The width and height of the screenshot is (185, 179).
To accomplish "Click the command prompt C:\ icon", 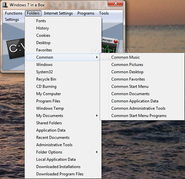I will click(16, 48).
